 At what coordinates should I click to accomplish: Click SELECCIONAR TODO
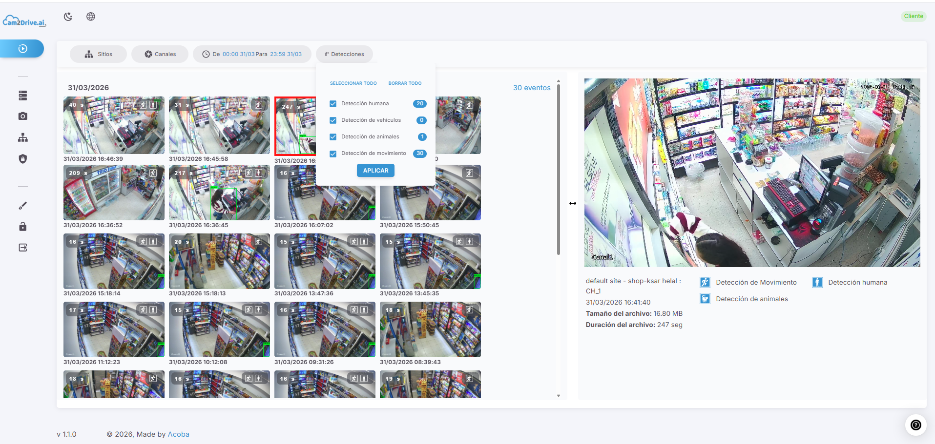353,83
